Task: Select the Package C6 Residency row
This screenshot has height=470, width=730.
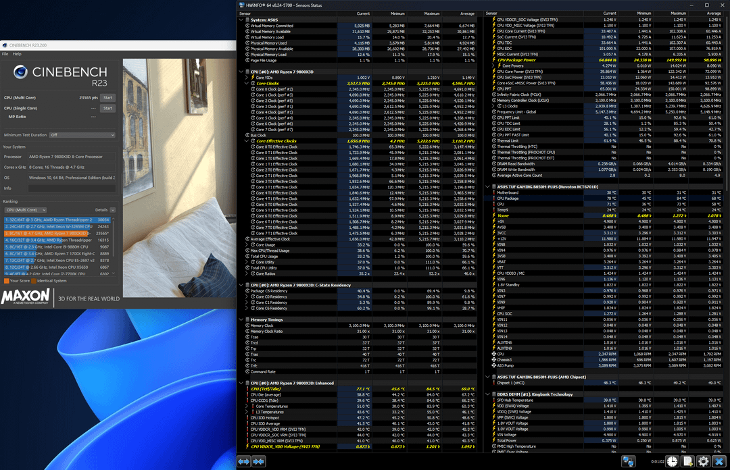Action: [358, 291]
